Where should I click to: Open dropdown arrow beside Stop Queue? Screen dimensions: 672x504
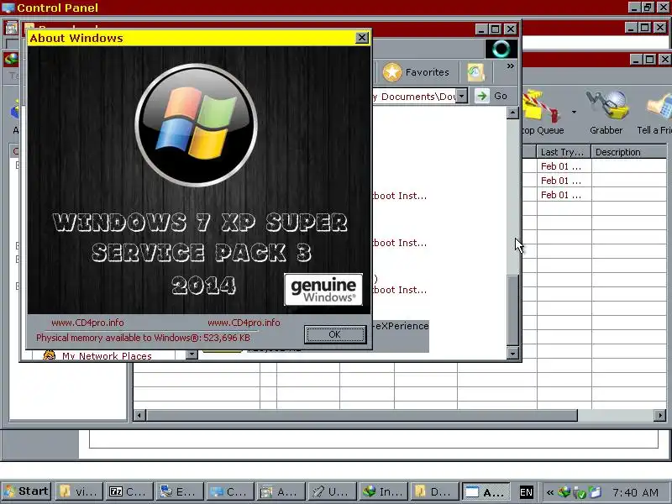[574, 113]
